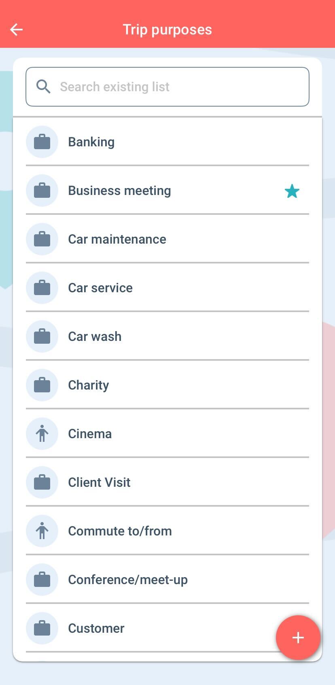Click the search magnifier icon
This screenshot has width=335, height=685.
point(43,87)
